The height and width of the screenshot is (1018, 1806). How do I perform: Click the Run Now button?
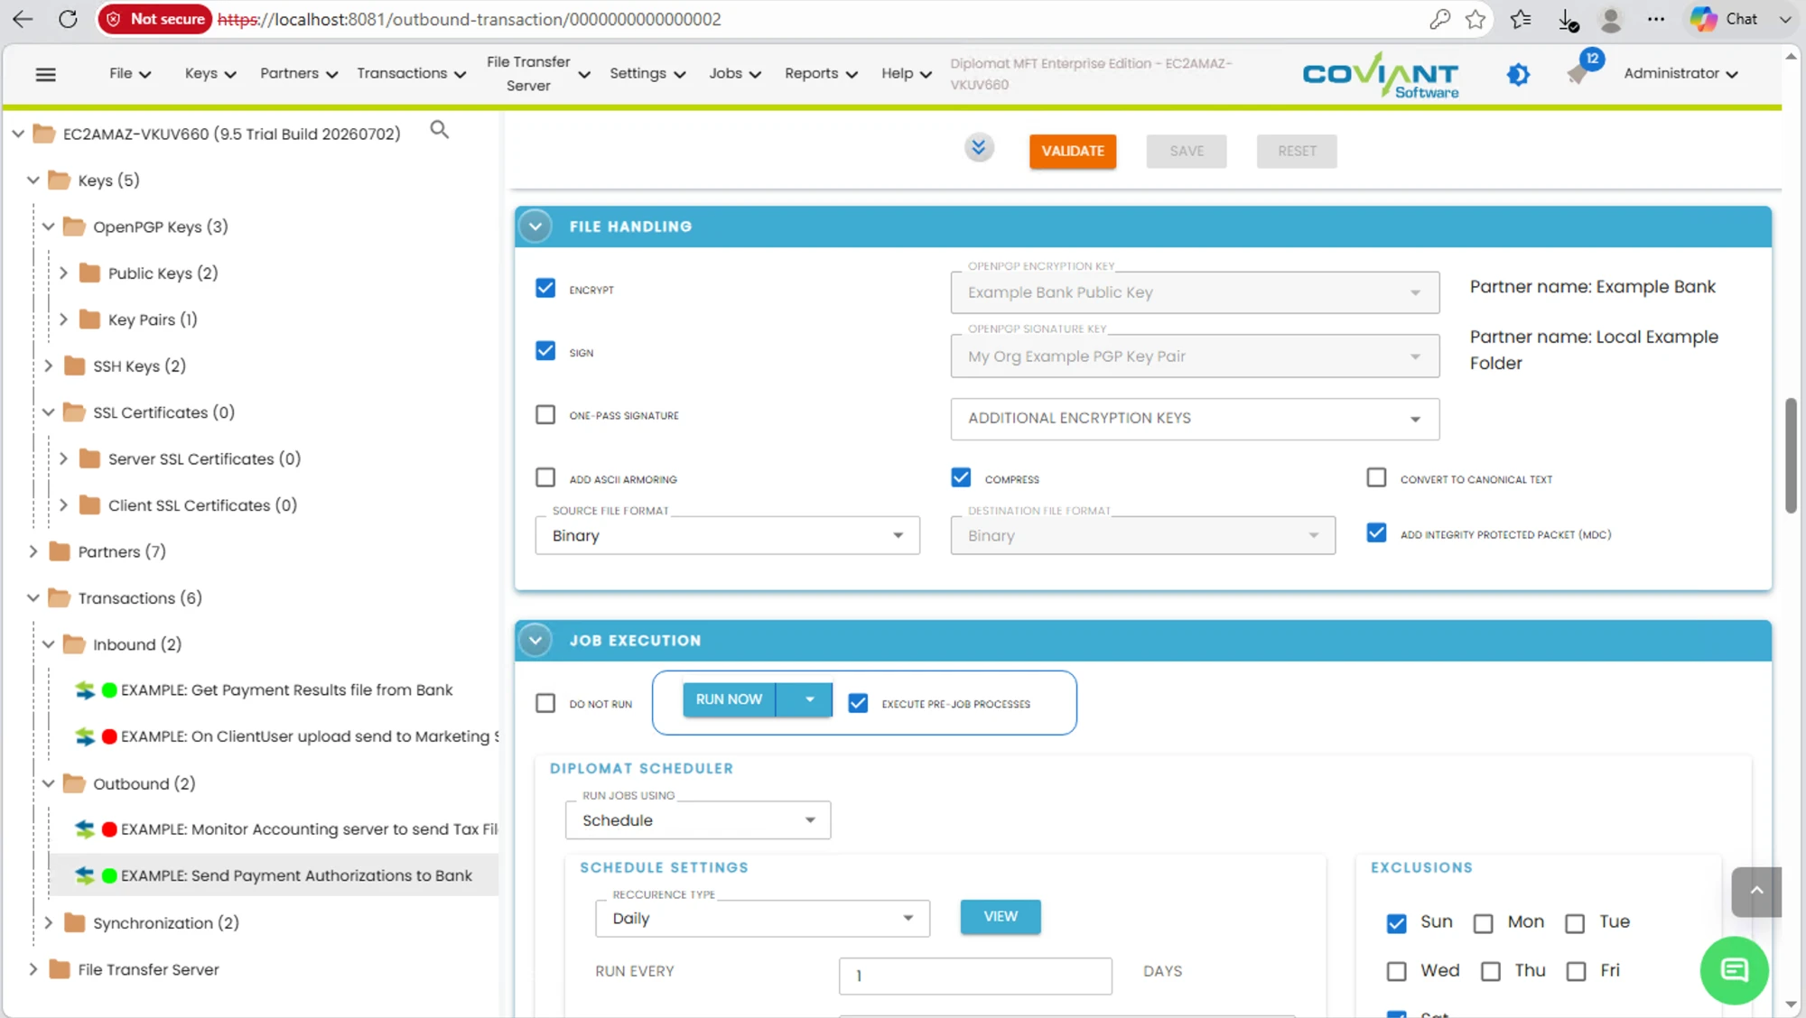tap(729, 699)
